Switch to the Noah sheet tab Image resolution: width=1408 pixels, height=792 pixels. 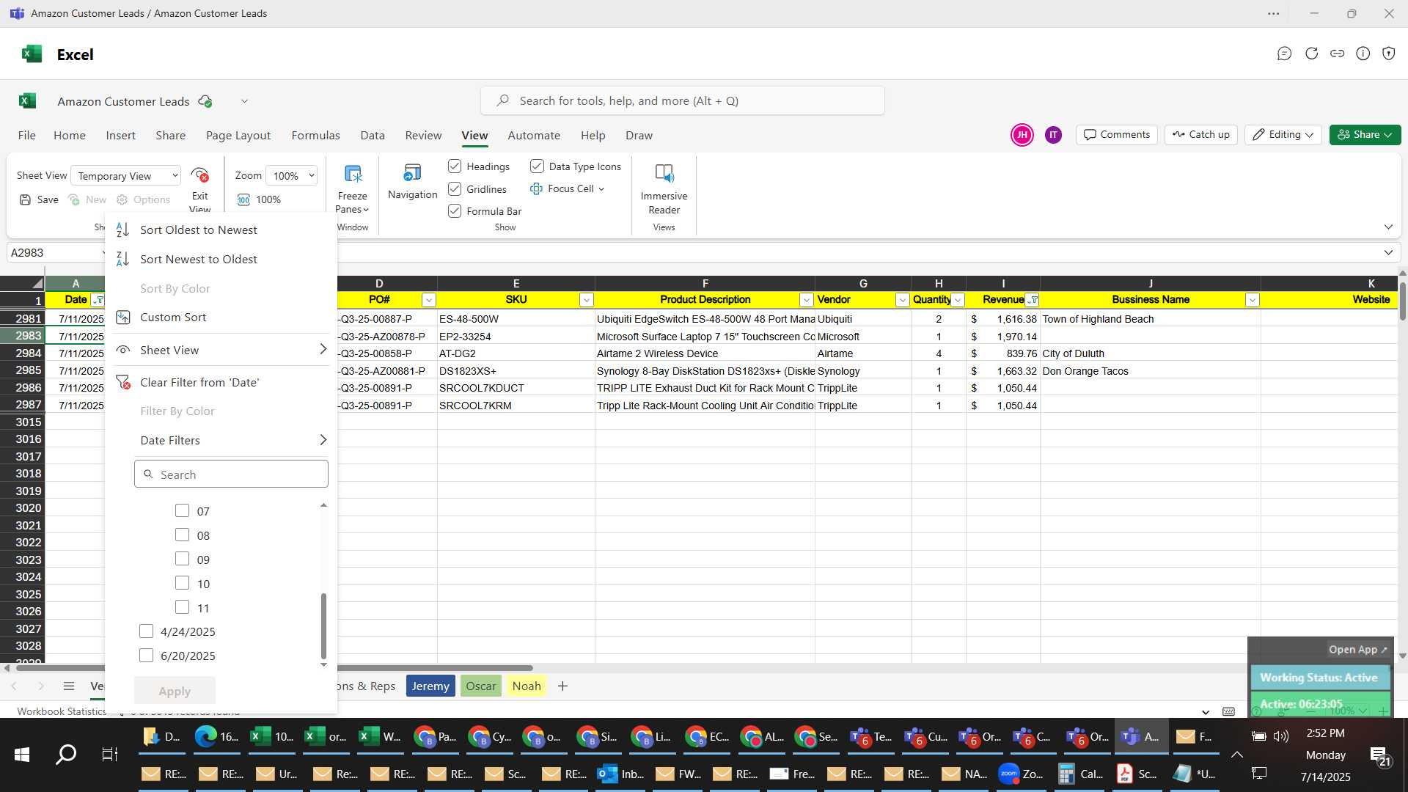[x=527, y=686]
